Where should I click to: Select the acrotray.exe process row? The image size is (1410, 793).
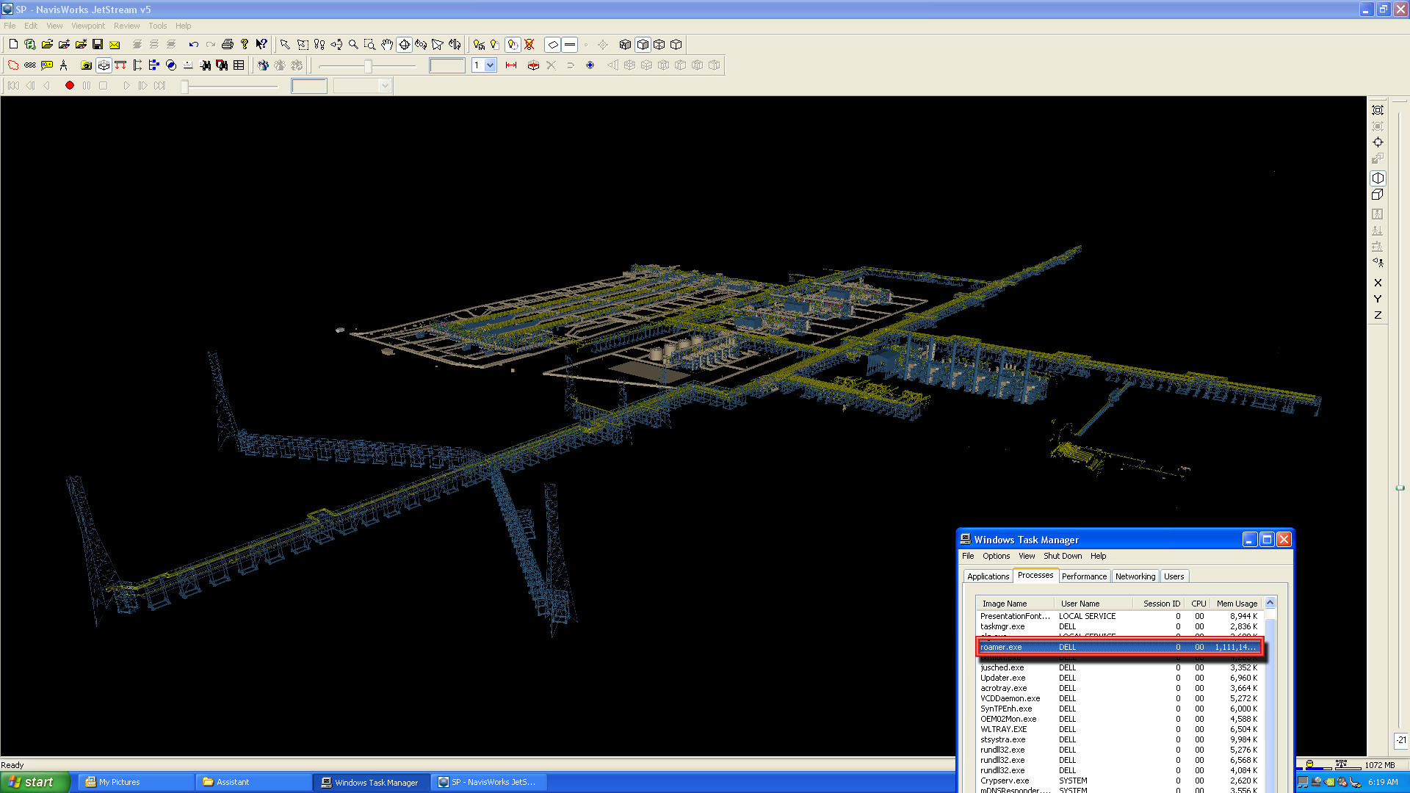point(1119,688)
